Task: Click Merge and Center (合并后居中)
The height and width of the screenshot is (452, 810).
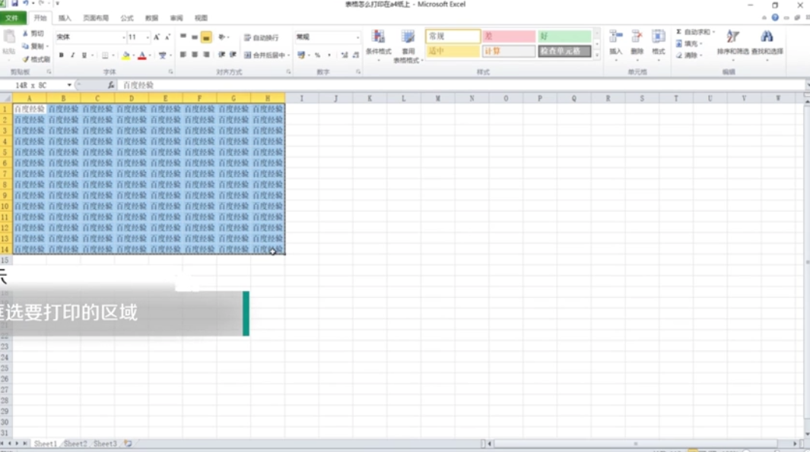Action: 264,55
